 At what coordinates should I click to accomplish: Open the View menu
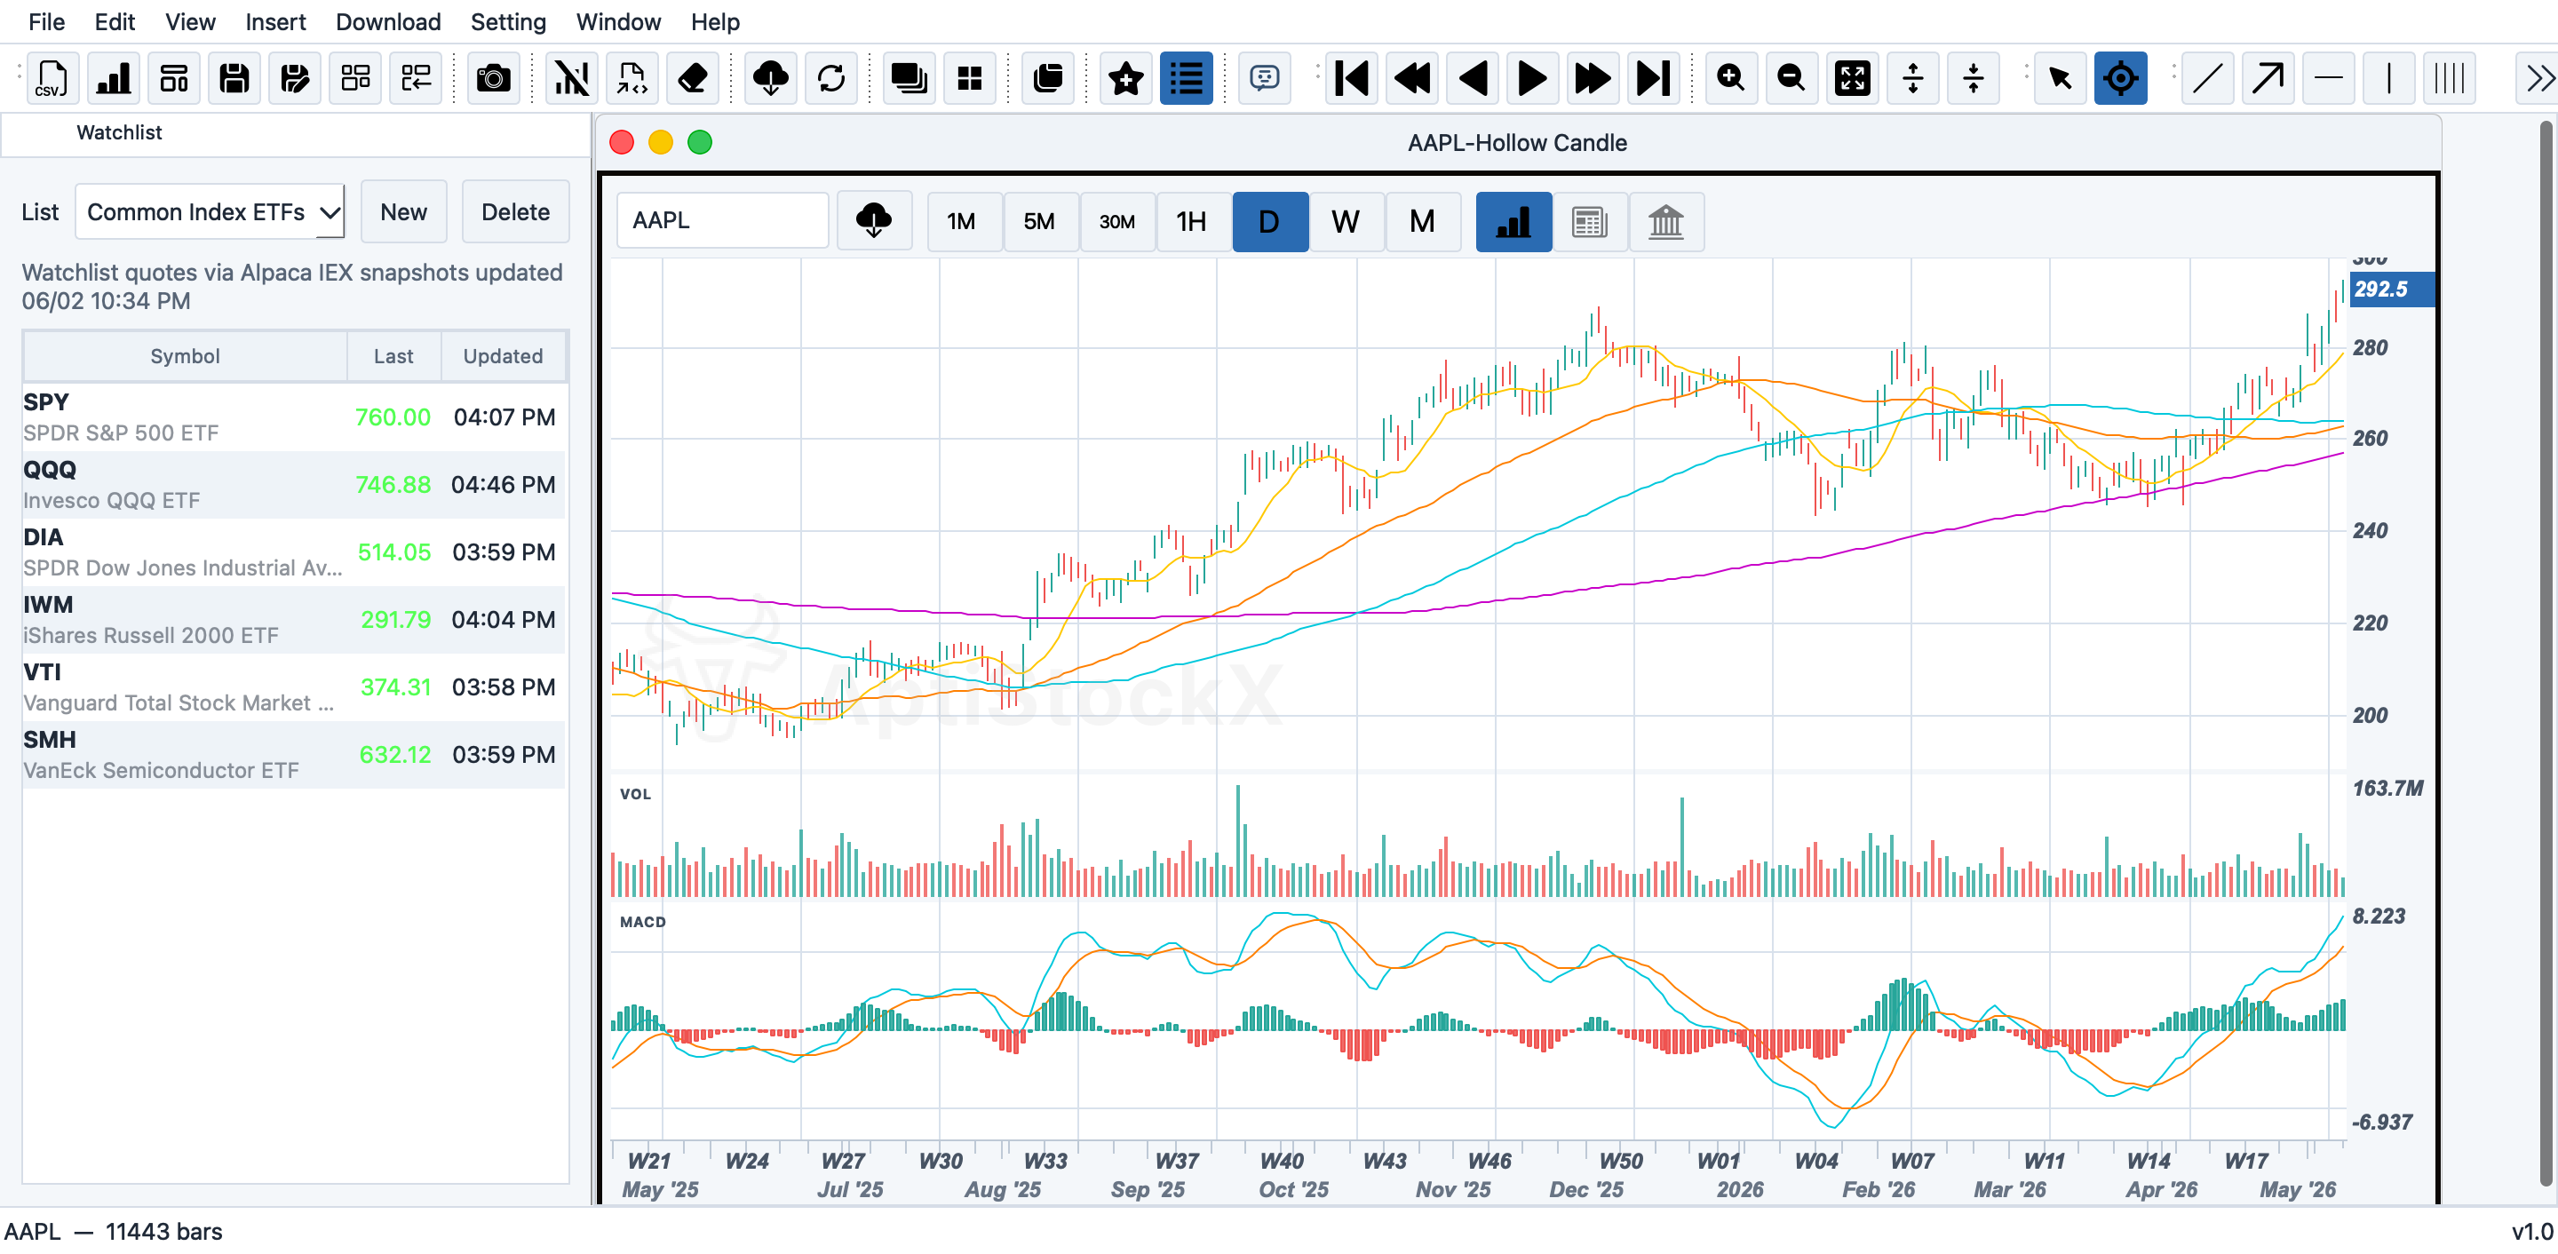pyautogui.click(x=191, y=22)
